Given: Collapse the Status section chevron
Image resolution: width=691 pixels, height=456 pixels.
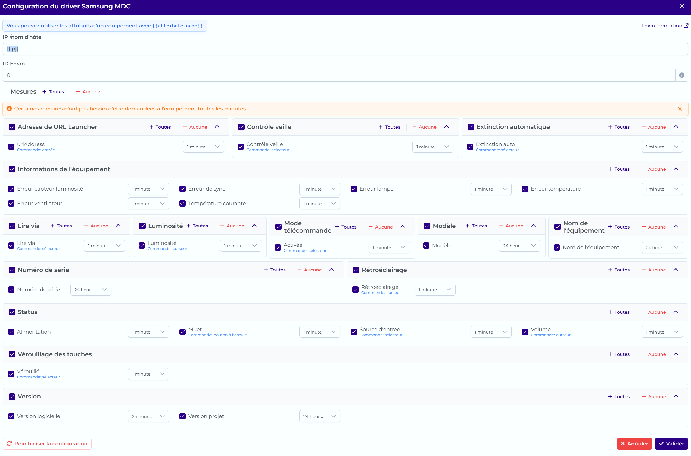Looking at the screenshot, I should (676, 312).
